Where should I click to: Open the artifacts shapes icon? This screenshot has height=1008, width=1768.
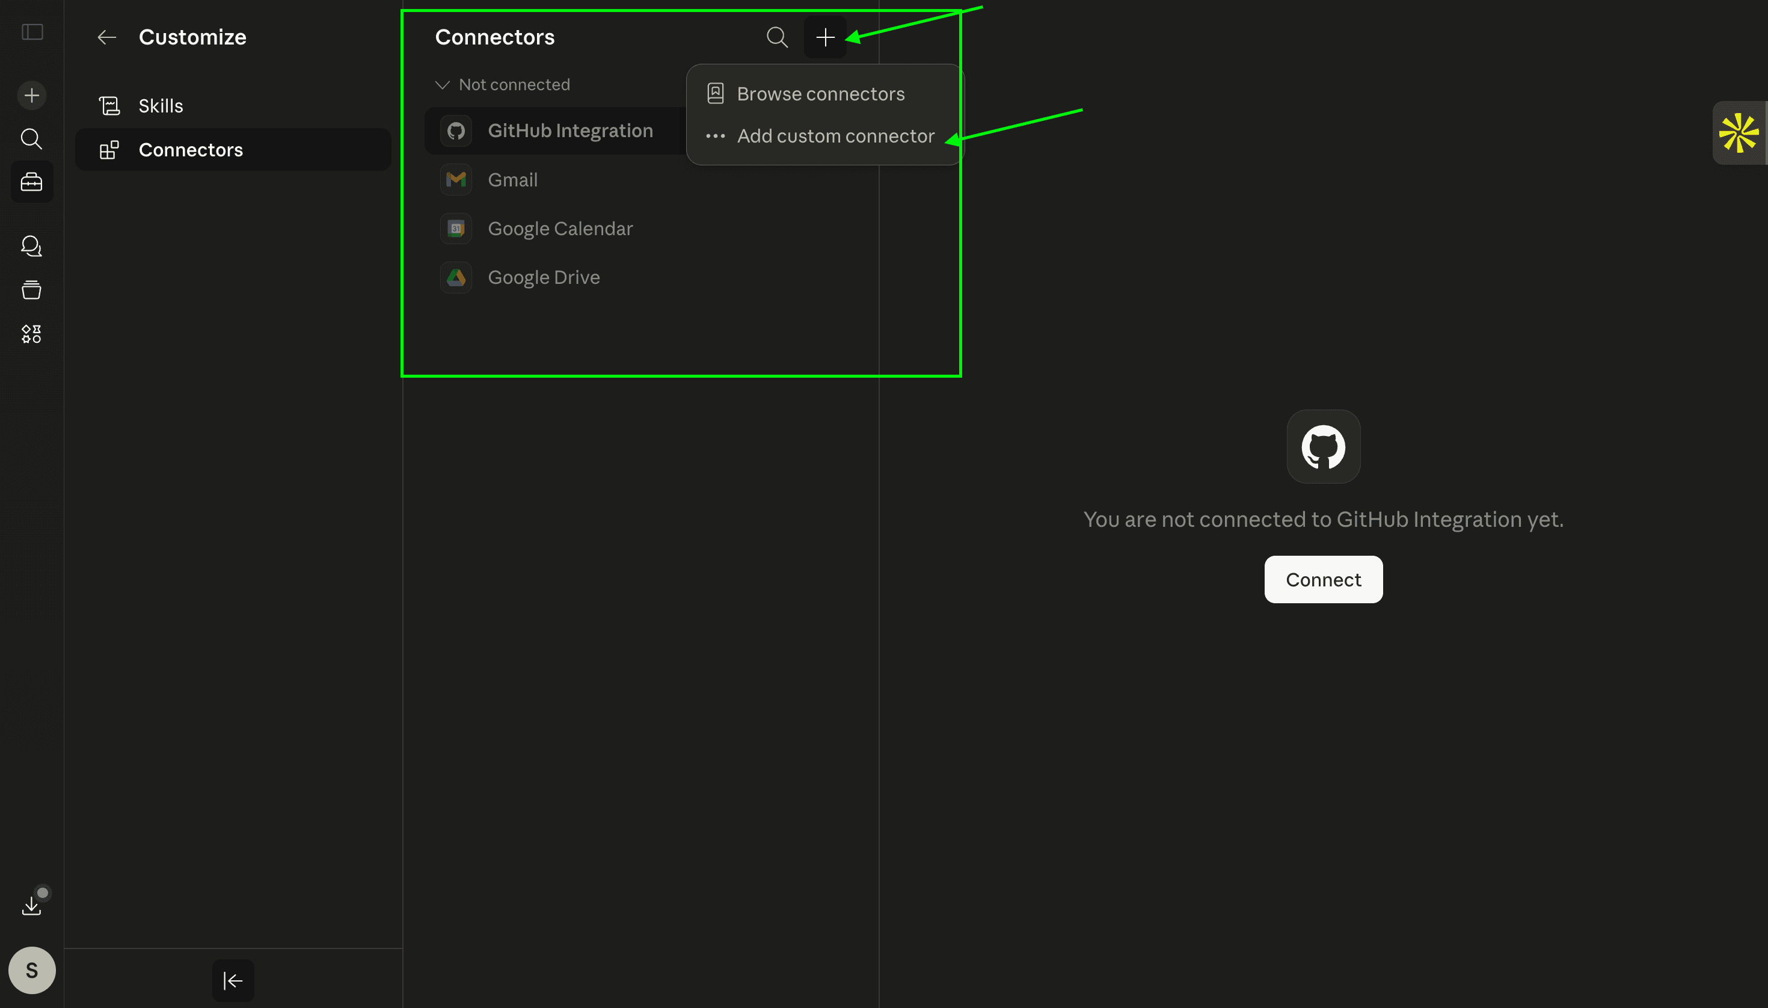(x=32, y=334)
